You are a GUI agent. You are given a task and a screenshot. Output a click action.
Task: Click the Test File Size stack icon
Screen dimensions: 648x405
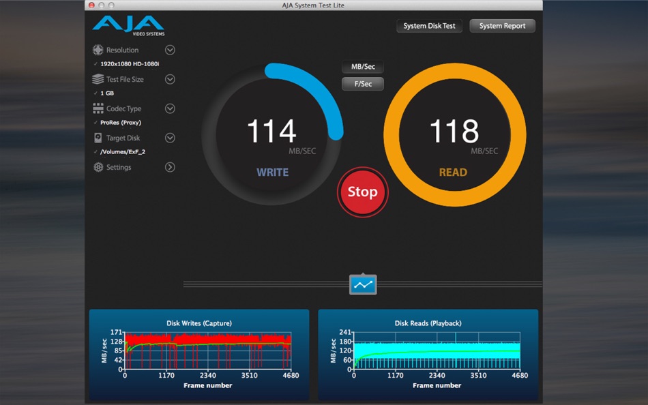(98, 79)
